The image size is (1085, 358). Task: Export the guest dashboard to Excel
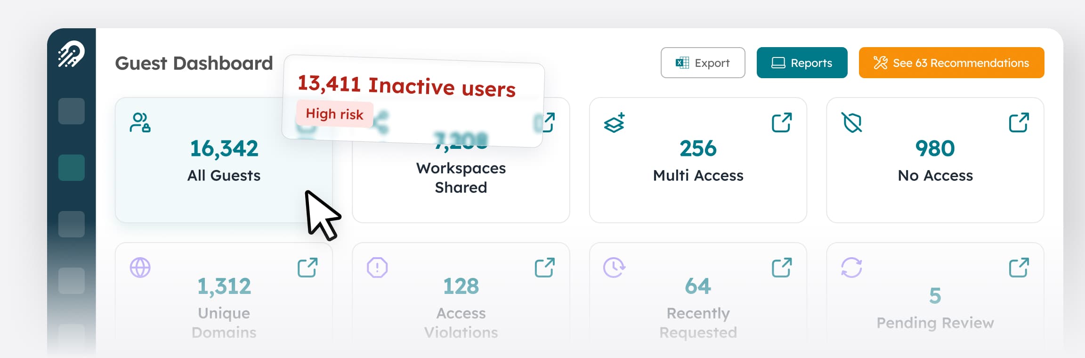click(703, 63)
